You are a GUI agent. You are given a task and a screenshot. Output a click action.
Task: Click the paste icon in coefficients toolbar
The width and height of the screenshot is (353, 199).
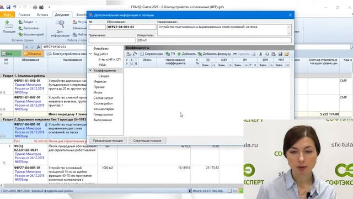click(274, 54)
